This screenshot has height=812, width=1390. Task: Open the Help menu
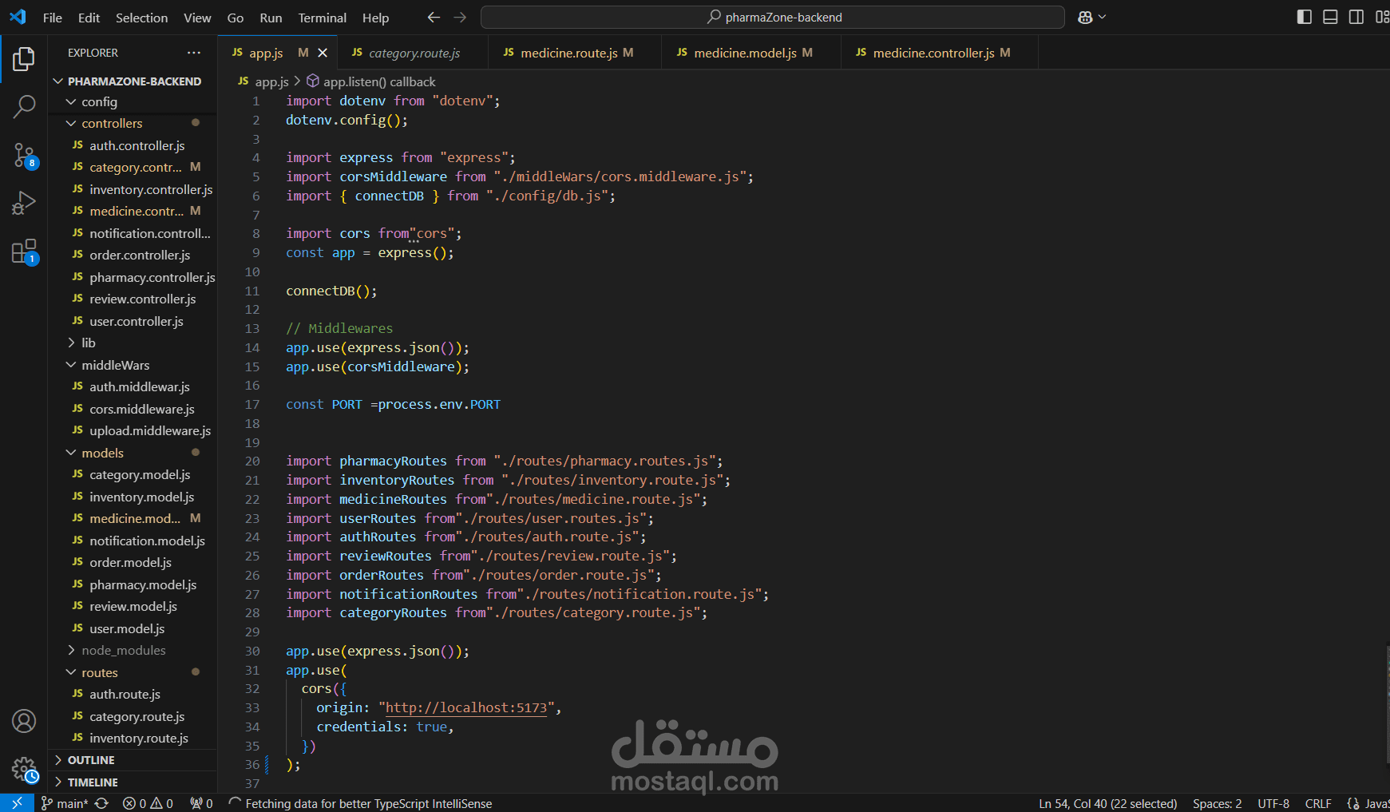[x=375, y=18]
